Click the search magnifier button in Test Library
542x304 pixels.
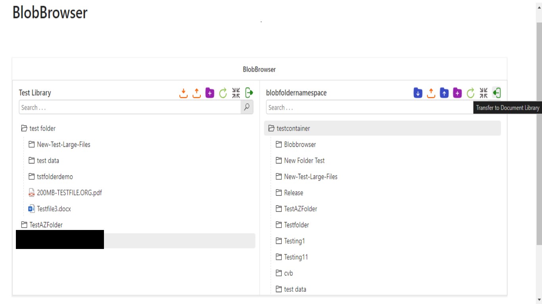(x=247, y=107)
